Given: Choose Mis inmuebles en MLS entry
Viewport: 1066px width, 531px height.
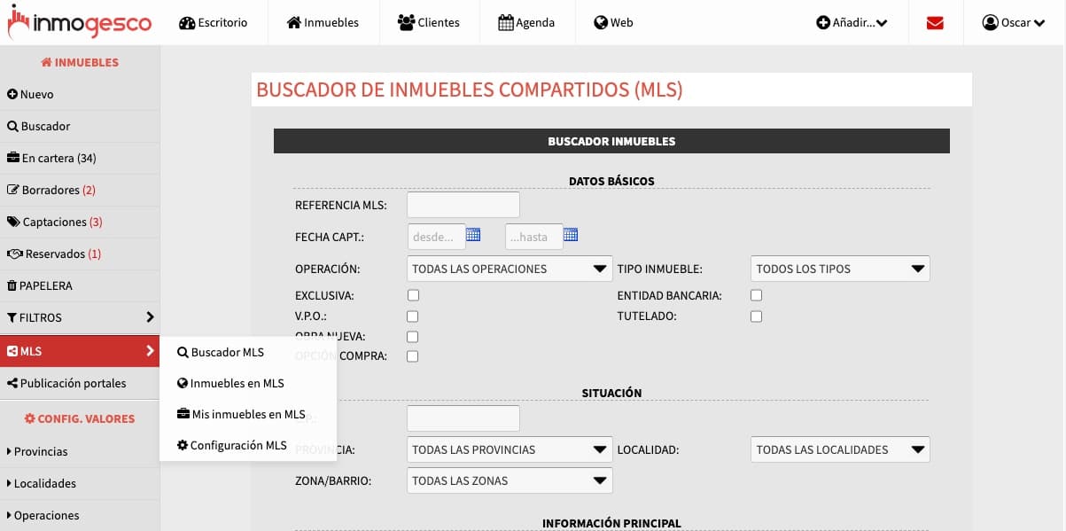Looking at the screenshot, I should (247, 414).
